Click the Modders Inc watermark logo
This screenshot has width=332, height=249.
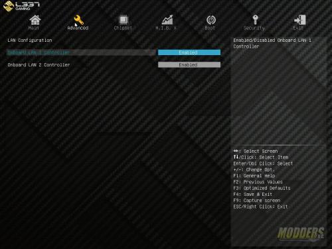click(x=301, y=233)
